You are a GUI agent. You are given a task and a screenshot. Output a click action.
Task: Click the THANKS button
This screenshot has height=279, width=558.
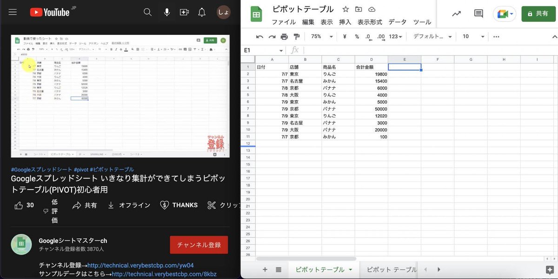pyautogui.click(x=179, y=205)
